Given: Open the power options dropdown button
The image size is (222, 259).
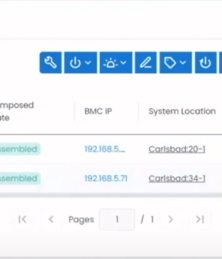Looking at the screenshot, I should point(80,63).
